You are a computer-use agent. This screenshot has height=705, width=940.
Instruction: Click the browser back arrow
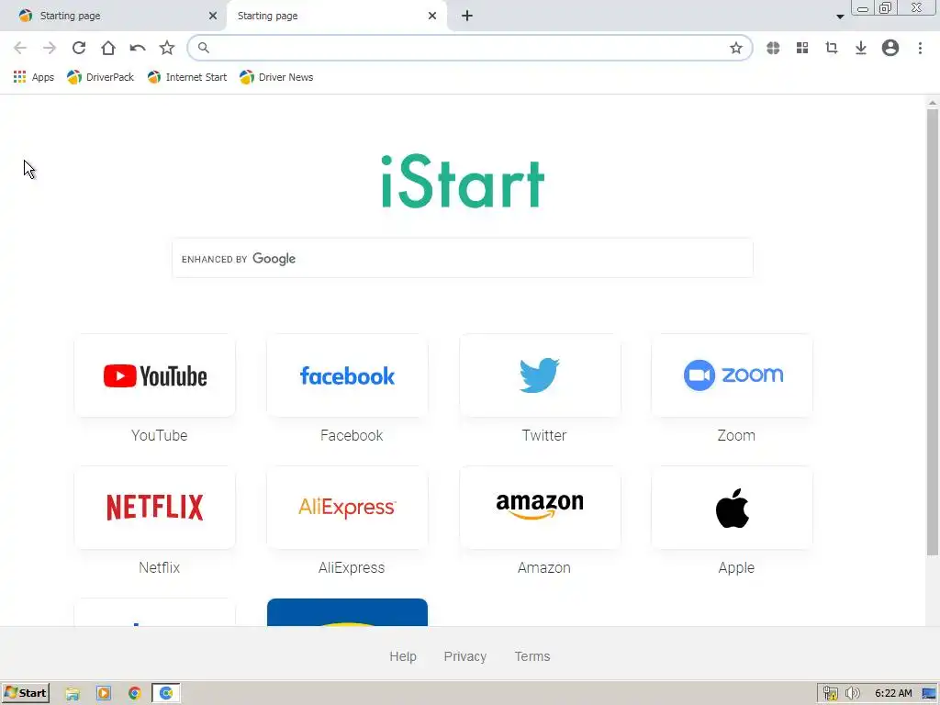[20, 48]
